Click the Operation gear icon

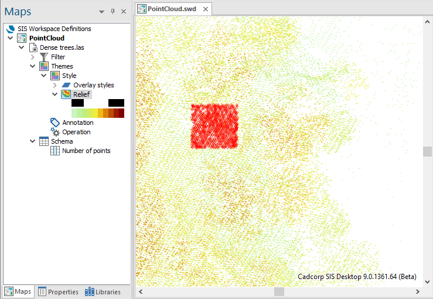[55, 132]
